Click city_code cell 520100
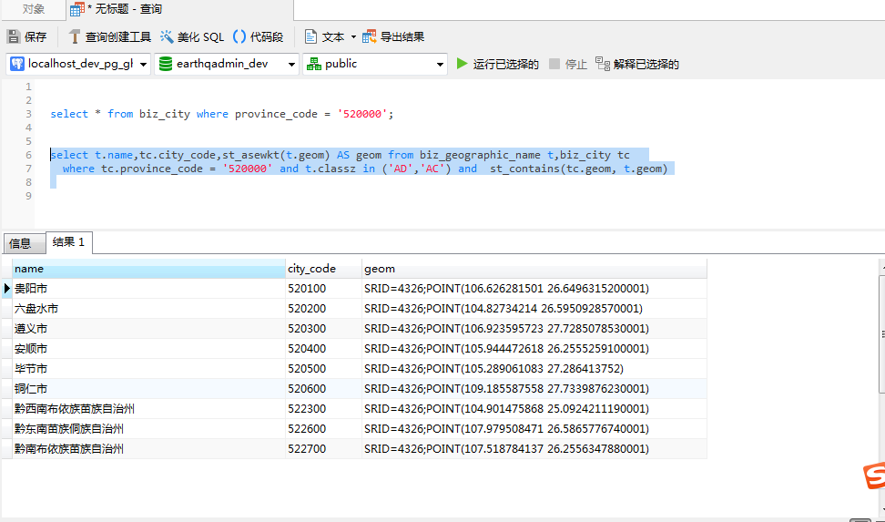 (323, 289)
